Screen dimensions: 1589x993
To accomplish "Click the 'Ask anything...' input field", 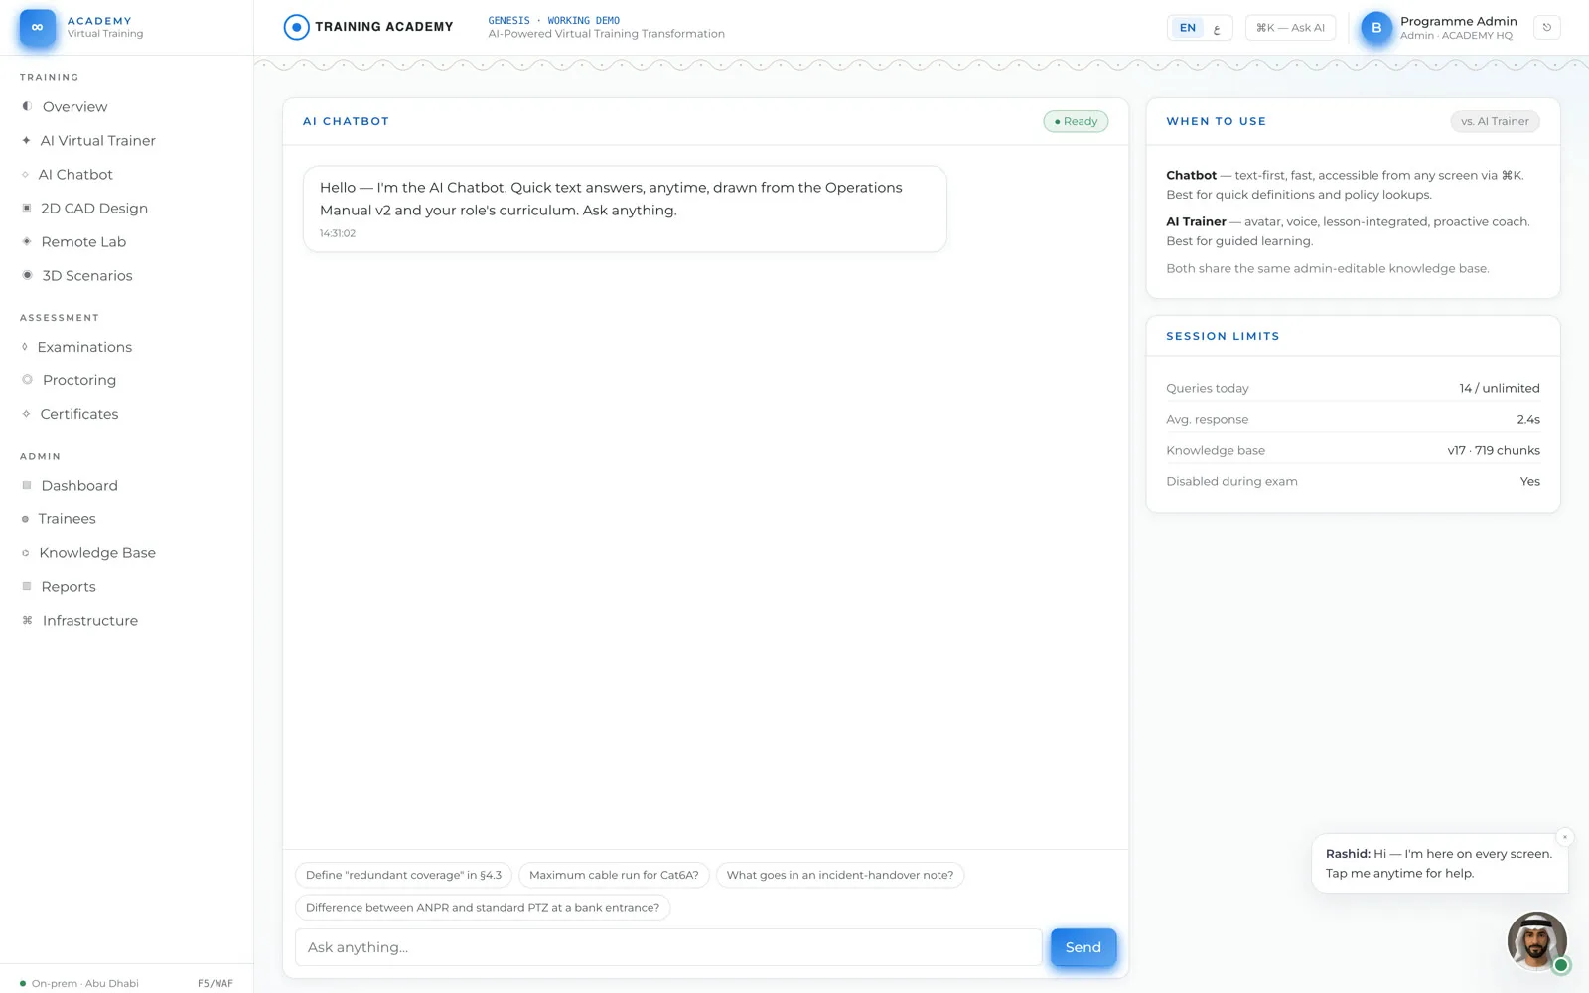I will coord(668,947).
